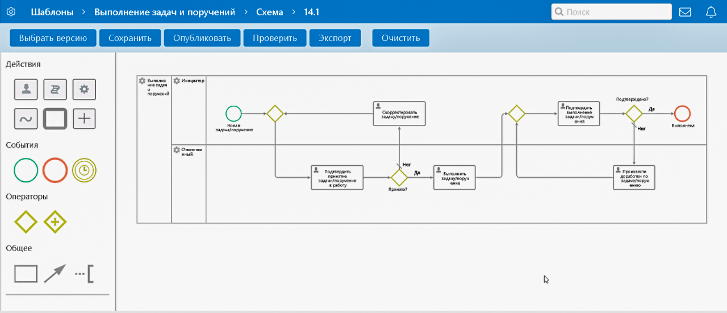727x313 pixels.
Task: Select the parallel gateway plus diamond in the palette
Action: [55, 222]
